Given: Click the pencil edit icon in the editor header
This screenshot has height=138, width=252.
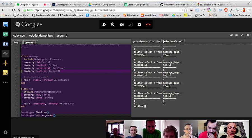Looking at the screenshot, I should pyautogui.click(x=242, y=35).
